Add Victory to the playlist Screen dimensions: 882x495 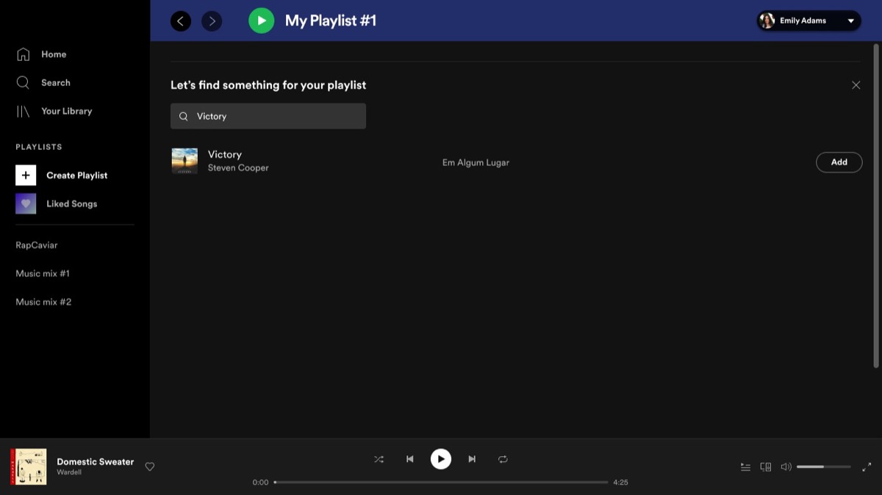point(839,162)
